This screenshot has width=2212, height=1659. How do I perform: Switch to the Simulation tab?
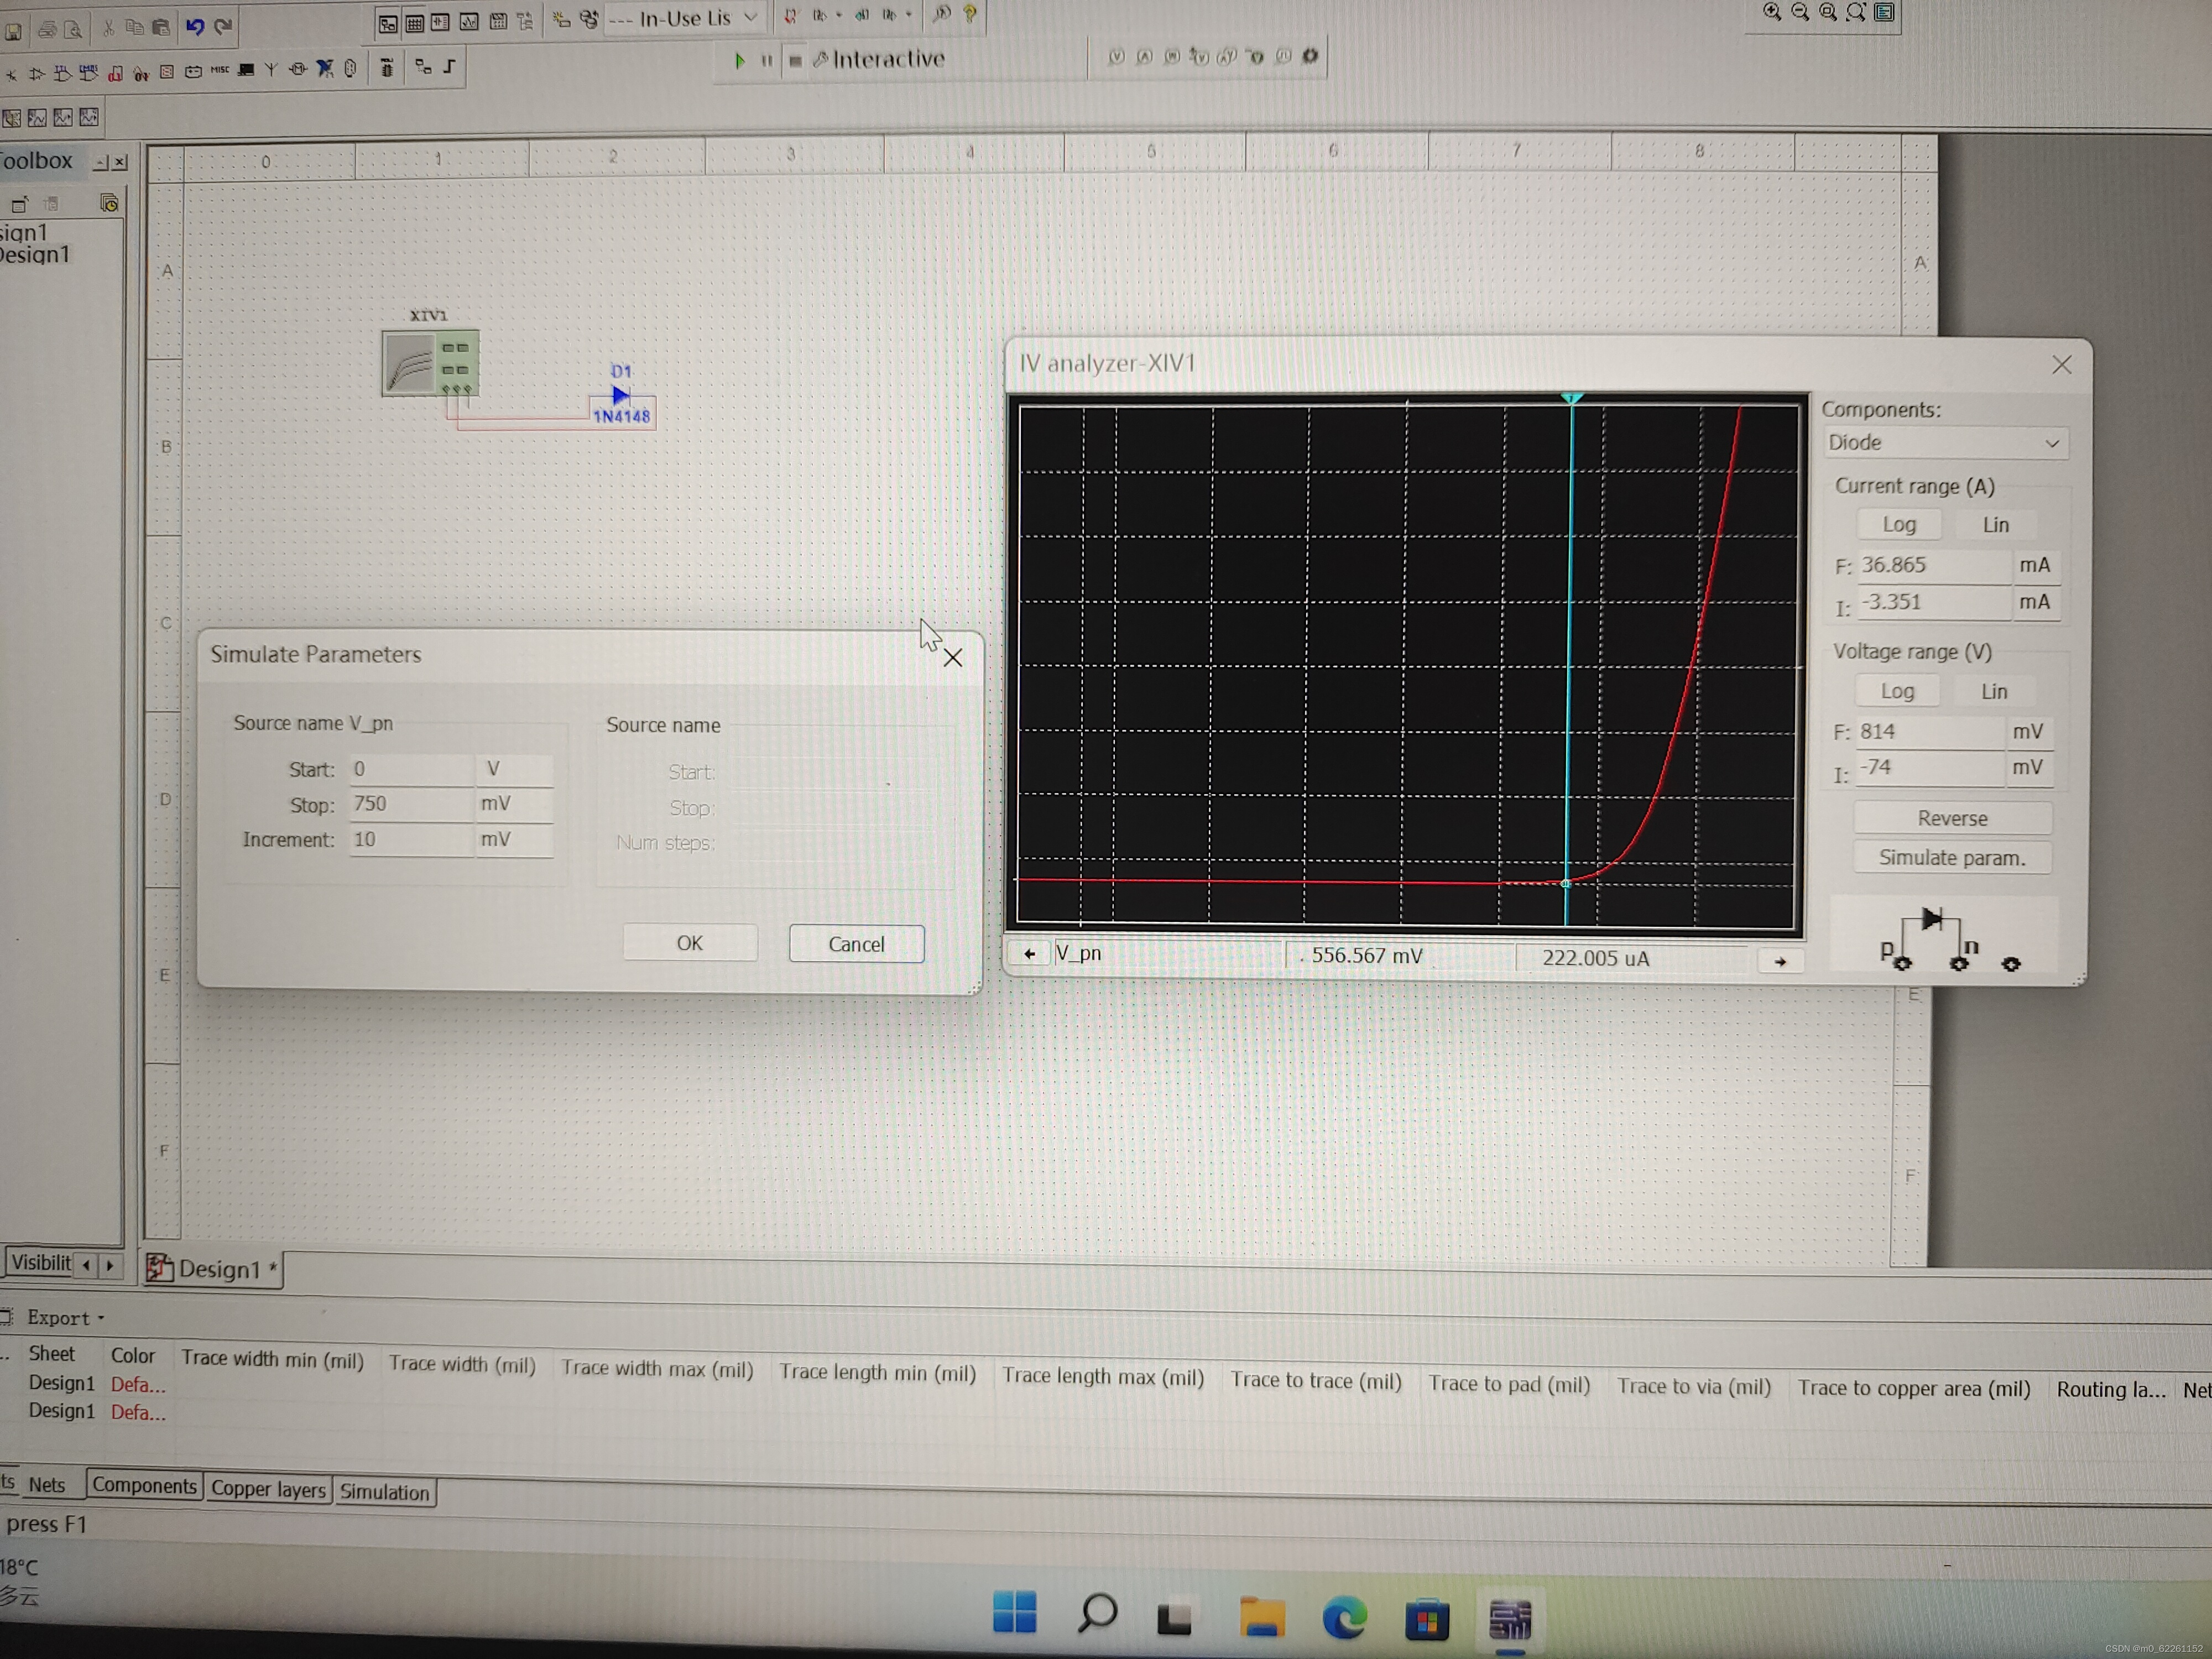click(x=384, y=1492)
